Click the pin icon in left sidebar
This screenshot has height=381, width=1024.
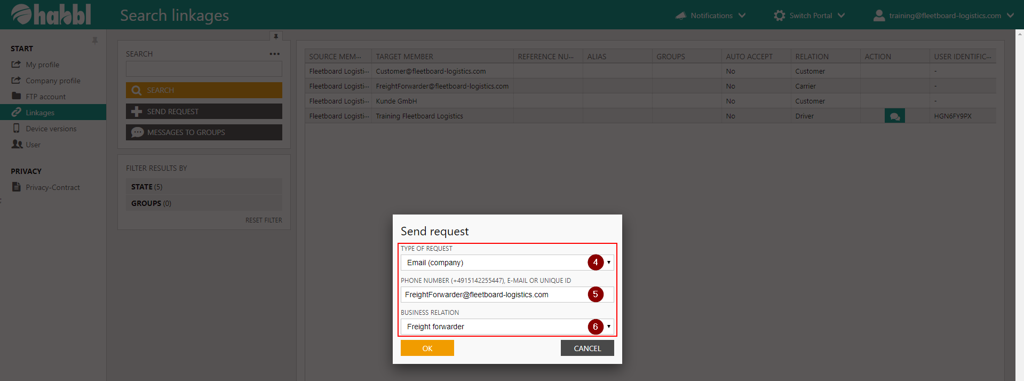95,41
